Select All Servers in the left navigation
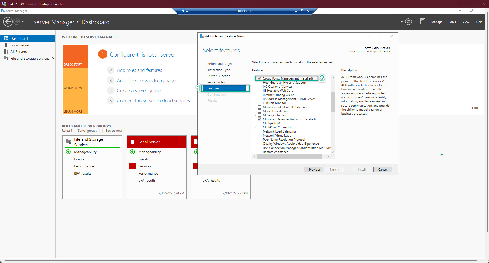This screenshot has height=263, width=489. click(28, 52)
